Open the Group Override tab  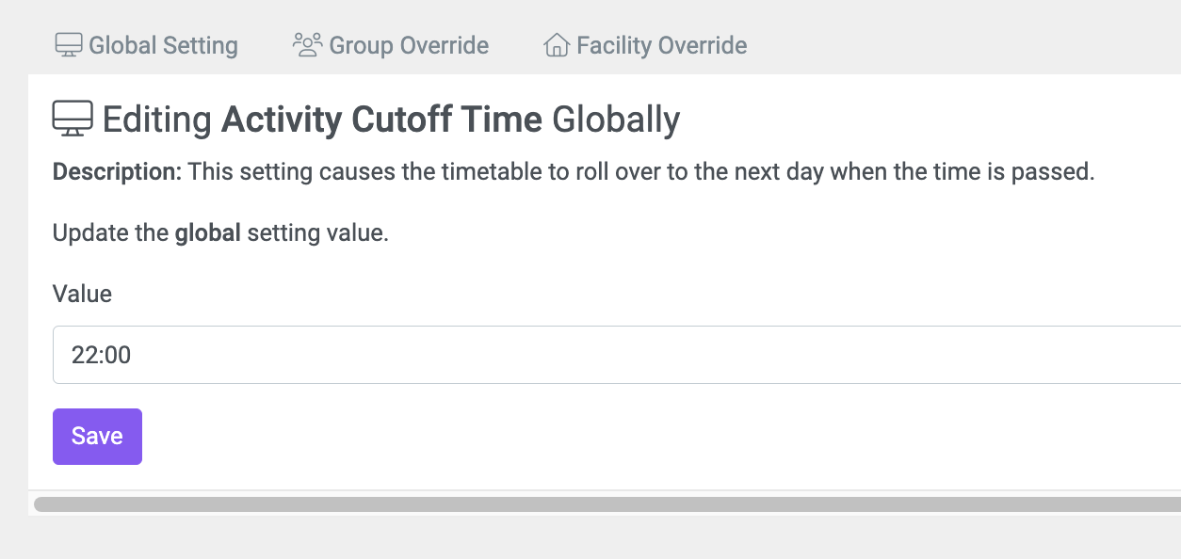(391, 45)
